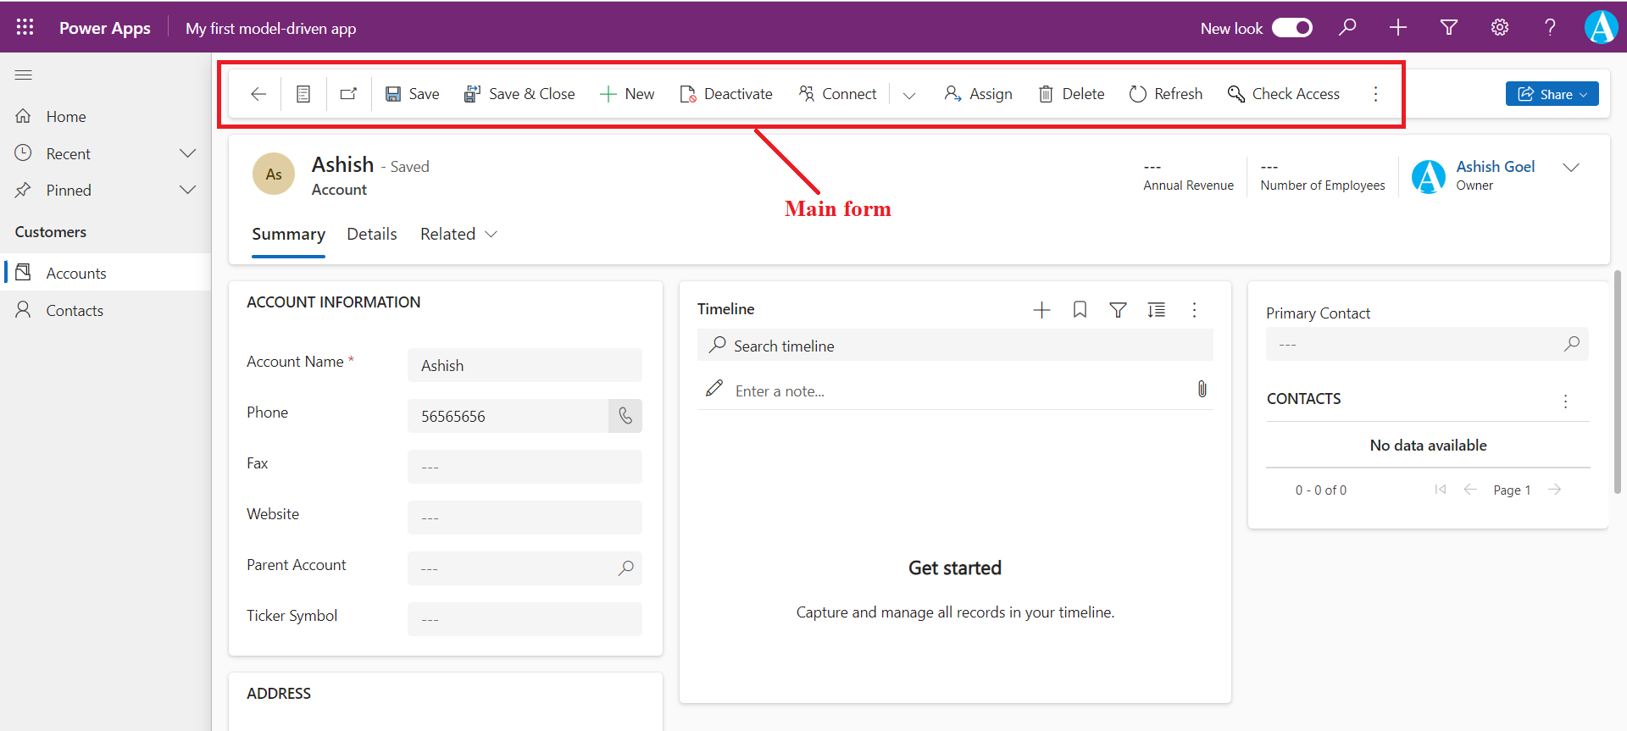Collapse the left navigation hamburger menu
This screenshot has width=1627, height=731.
coord(24,75)
